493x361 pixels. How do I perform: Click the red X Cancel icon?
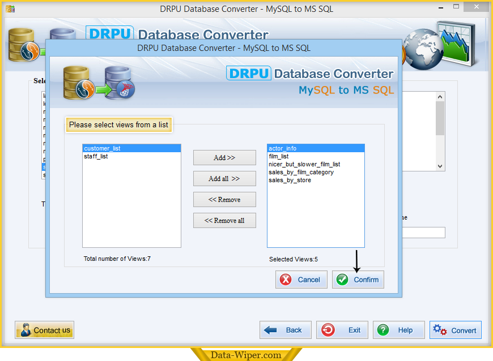pos(286,280)
